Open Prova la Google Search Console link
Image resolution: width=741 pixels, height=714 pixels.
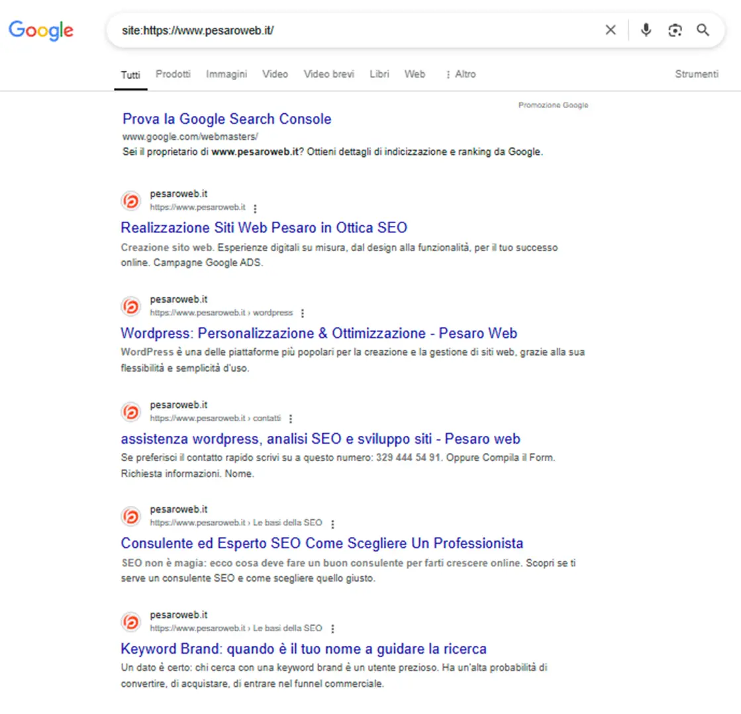click(227, 119)
